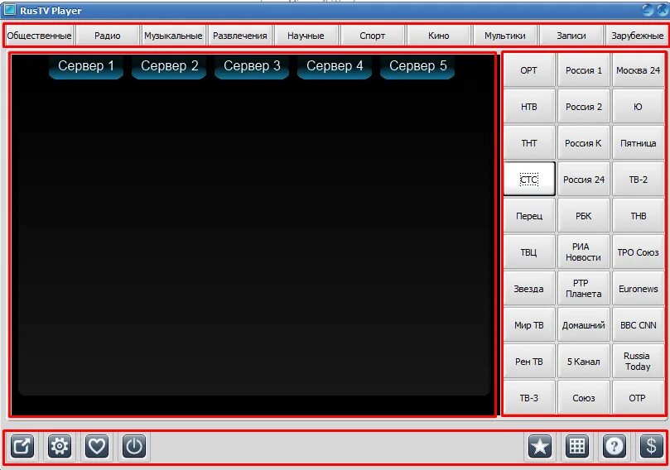
Task: Select Сервер 4 stream source
Action: 335,66
